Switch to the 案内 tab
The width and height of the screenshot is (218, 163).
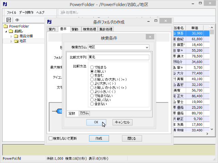[x=52, y=29]
